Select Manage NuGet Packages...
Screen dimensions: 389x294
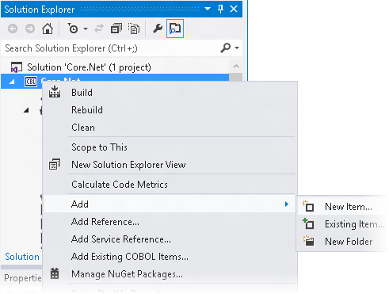tap(170, 274)
